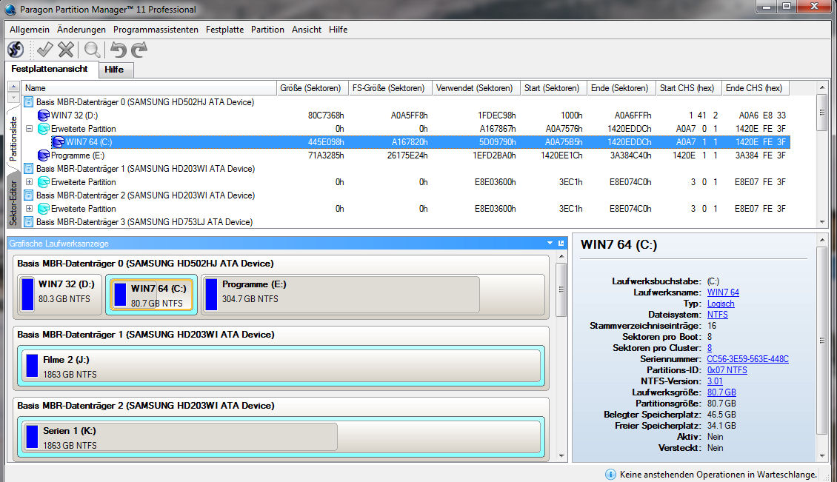837x482 pixels.
Task: Click the 0x07 NTFS Partitions-ID link
Action: point(727,370)
